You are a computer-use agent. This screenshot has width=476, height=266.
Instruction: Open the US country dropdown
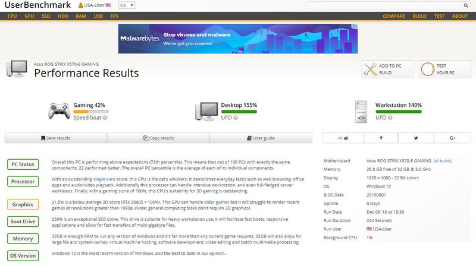click(127, 5)
